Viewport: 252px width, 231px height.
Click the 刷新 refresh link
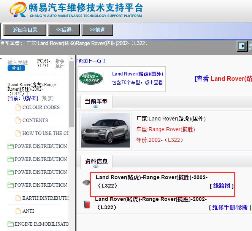point(48,98)
